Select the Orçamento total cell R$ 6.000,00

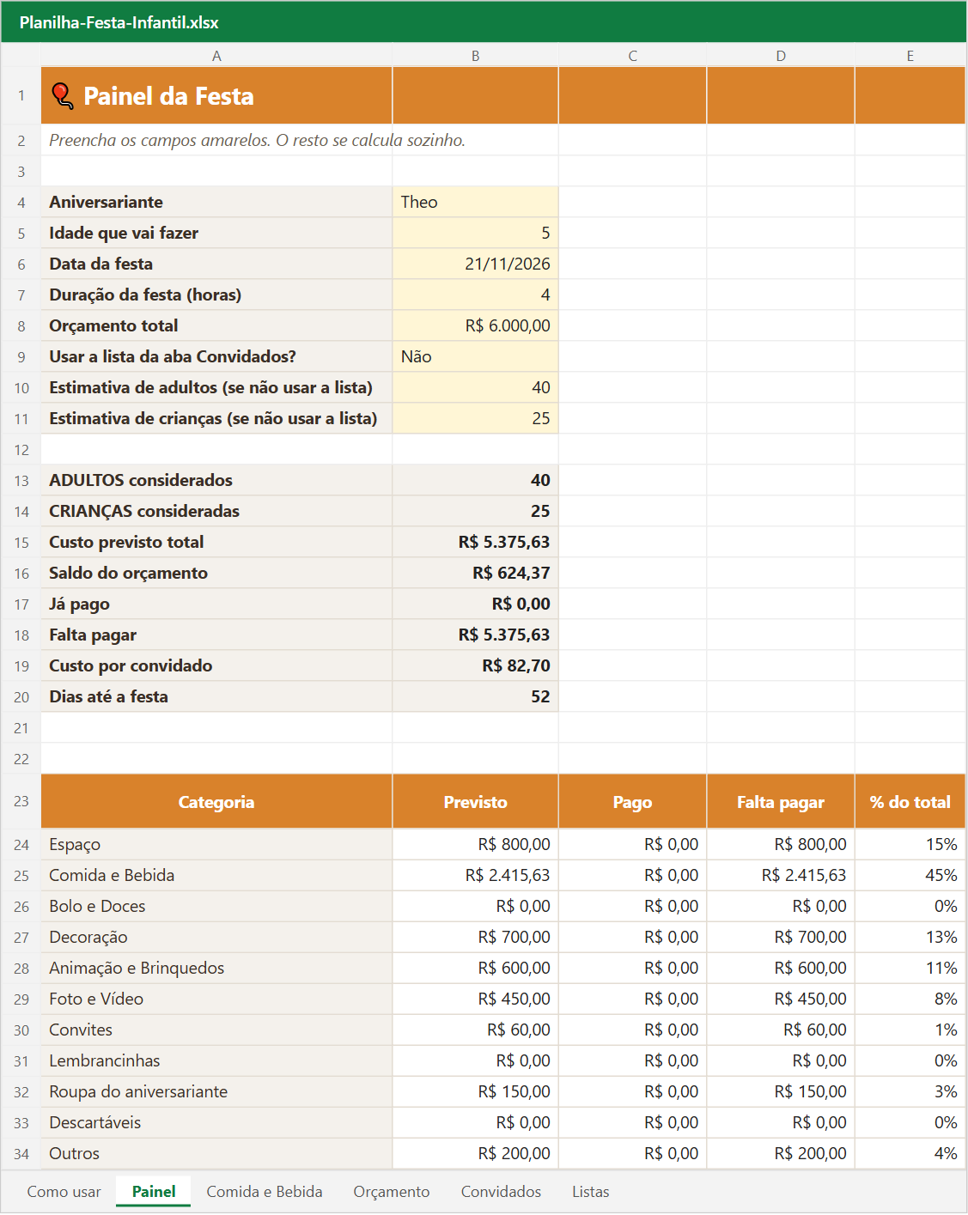click(475, 325)
